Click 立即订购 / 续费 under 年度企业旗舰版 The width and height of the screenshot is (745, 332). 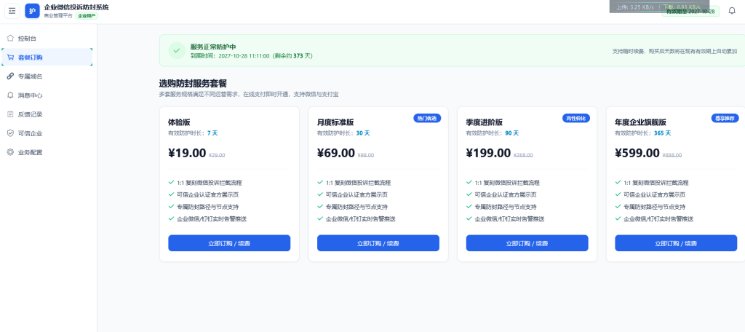(x=676, y=243)
